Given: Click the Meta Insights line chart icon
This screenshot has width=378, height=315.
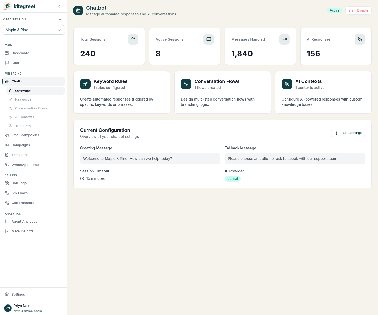Looking at the screenshot, I should pos(7,231).
